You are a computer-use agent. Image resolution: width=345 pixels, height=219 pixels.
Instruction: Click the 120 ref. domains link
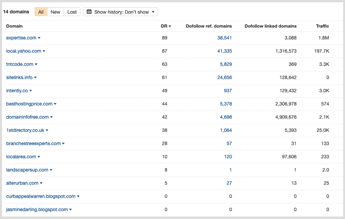pyautogui.click(x=228, y=157)
